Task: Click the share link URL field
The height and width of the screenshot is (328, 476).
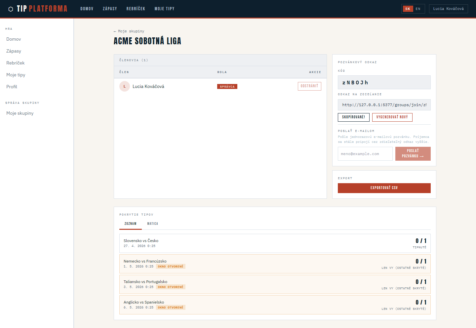Action: point(384,105)
